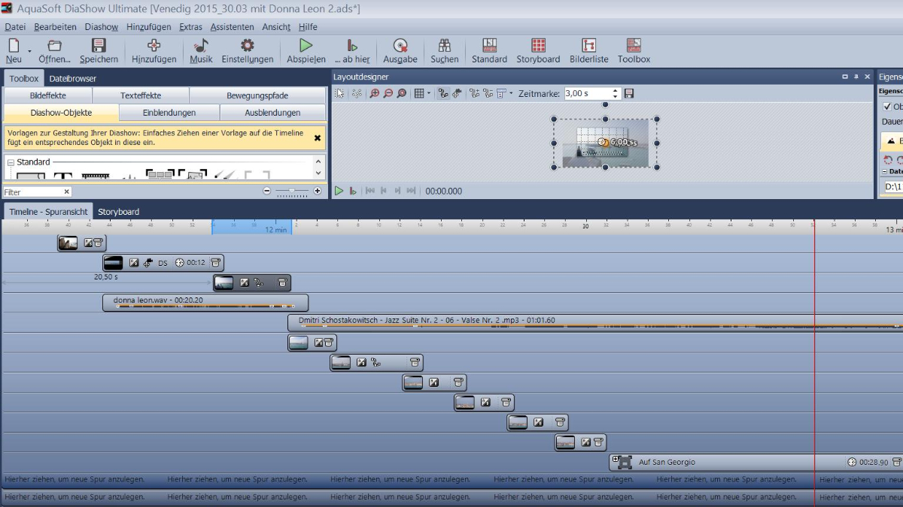Switch to Storyboard view via toolbar icon
This screenshot has width=903, height=507.
coord(537,50)
